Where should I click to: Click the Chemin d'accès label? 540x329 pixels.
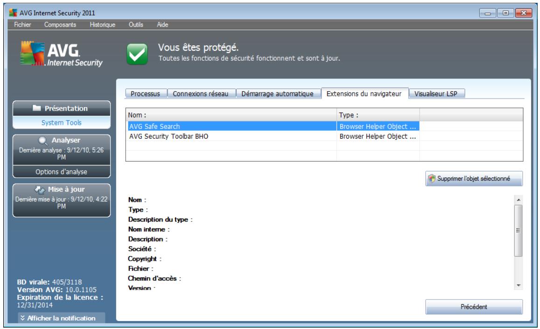click(x=154, y=279)
